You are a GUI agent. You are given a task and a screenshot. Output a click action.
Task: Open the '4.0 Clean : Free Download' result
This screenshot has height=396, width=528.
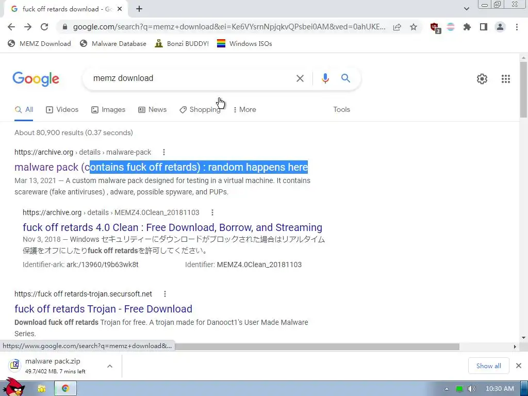[x=172, y=227]
